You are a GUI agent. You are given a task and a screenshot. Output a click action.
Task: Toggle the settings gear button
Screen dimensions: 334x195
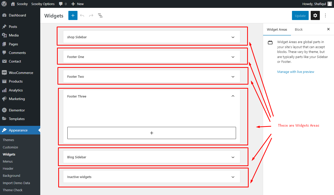[315, 15]
